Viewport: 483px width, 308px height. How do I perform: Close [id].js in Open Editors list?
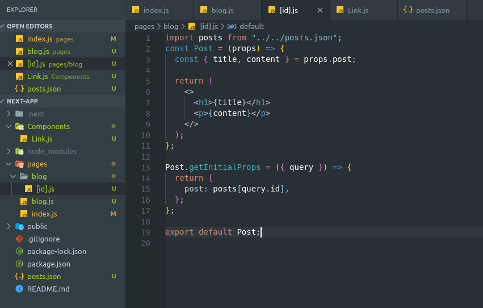(10, 64)
